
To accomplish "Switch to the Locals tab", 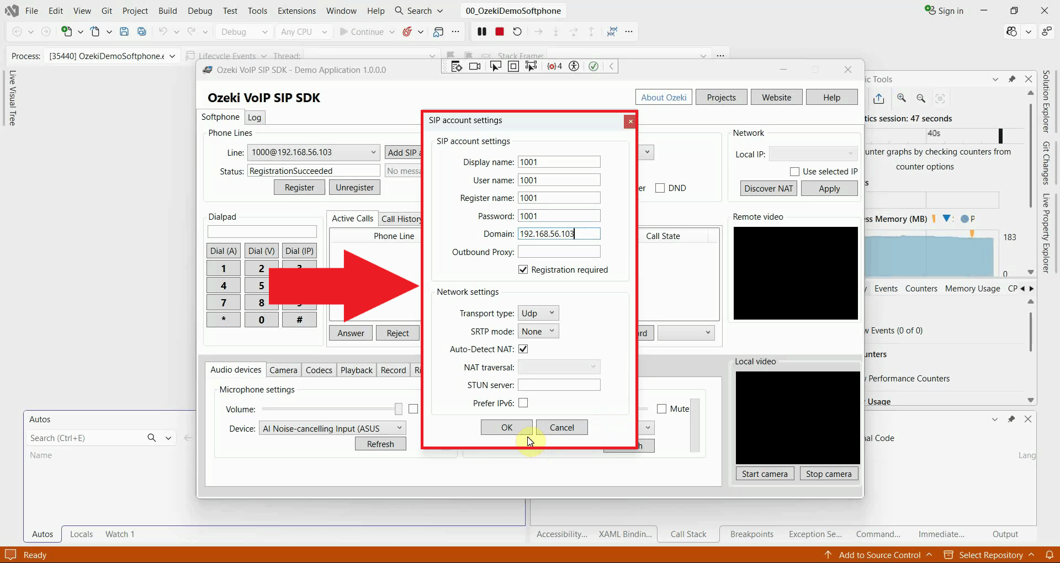I will [x=81, y=534].
